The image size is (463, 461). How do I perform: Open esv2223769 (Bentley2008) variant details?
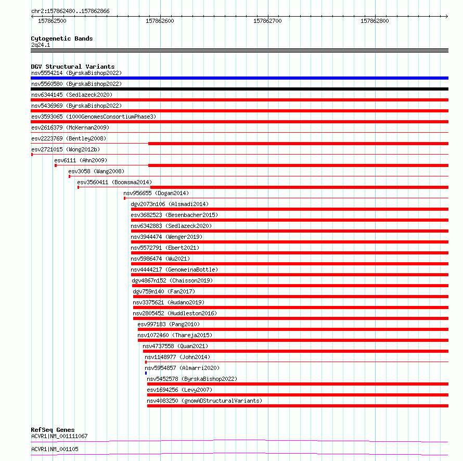click(x=69, y=138)
